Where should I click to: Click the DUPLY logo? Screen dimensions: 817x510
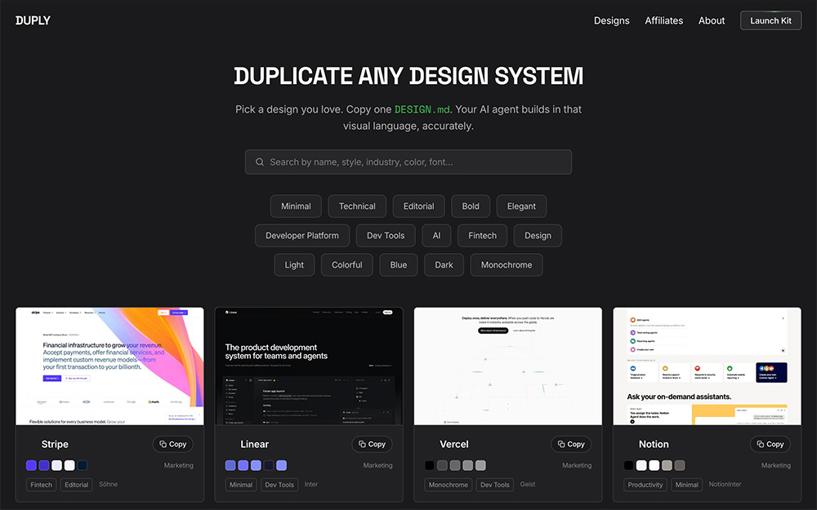(33, 20)
